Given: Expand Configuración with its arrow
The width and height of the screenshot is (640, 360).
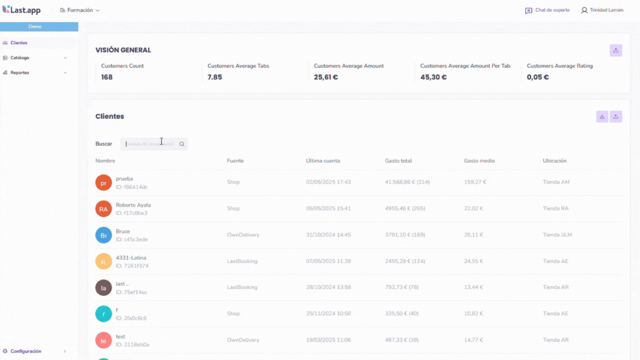Looking at the screenshot, I should pos(65,351).
